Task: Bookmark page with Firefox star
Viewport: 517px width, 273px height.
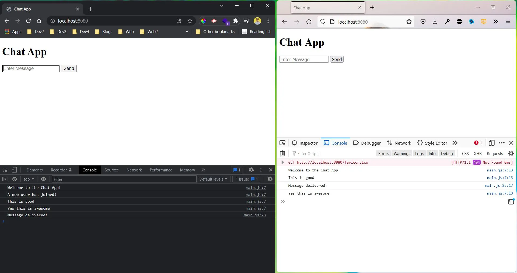Action: [409, 22]
